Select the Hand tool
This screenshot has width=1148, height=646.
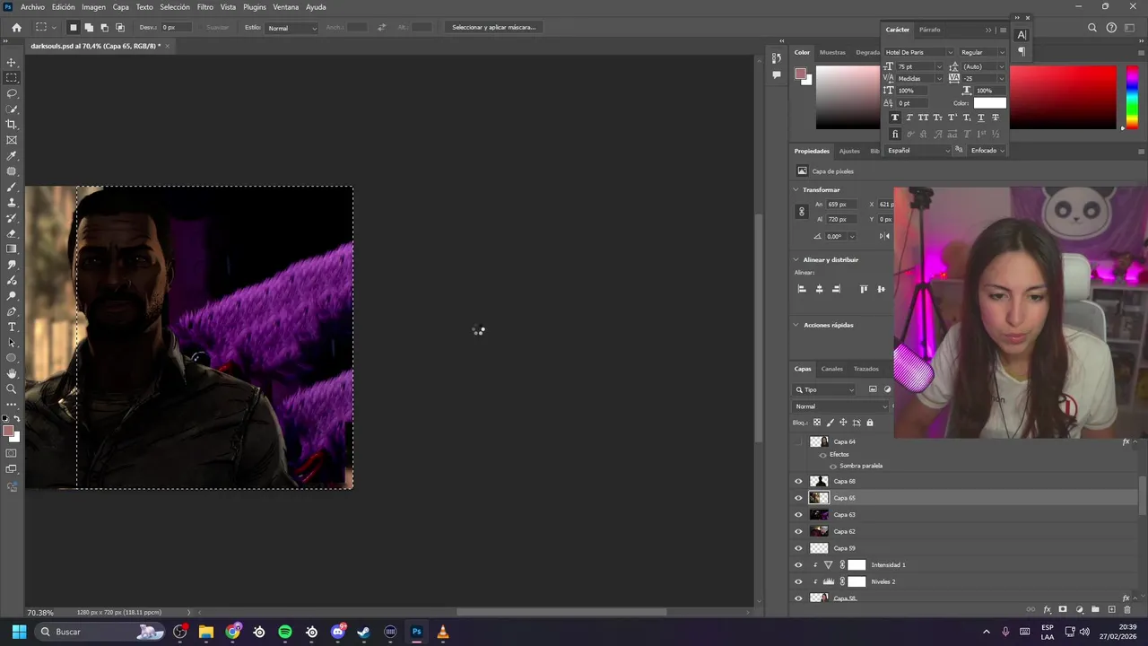(12, 373)
